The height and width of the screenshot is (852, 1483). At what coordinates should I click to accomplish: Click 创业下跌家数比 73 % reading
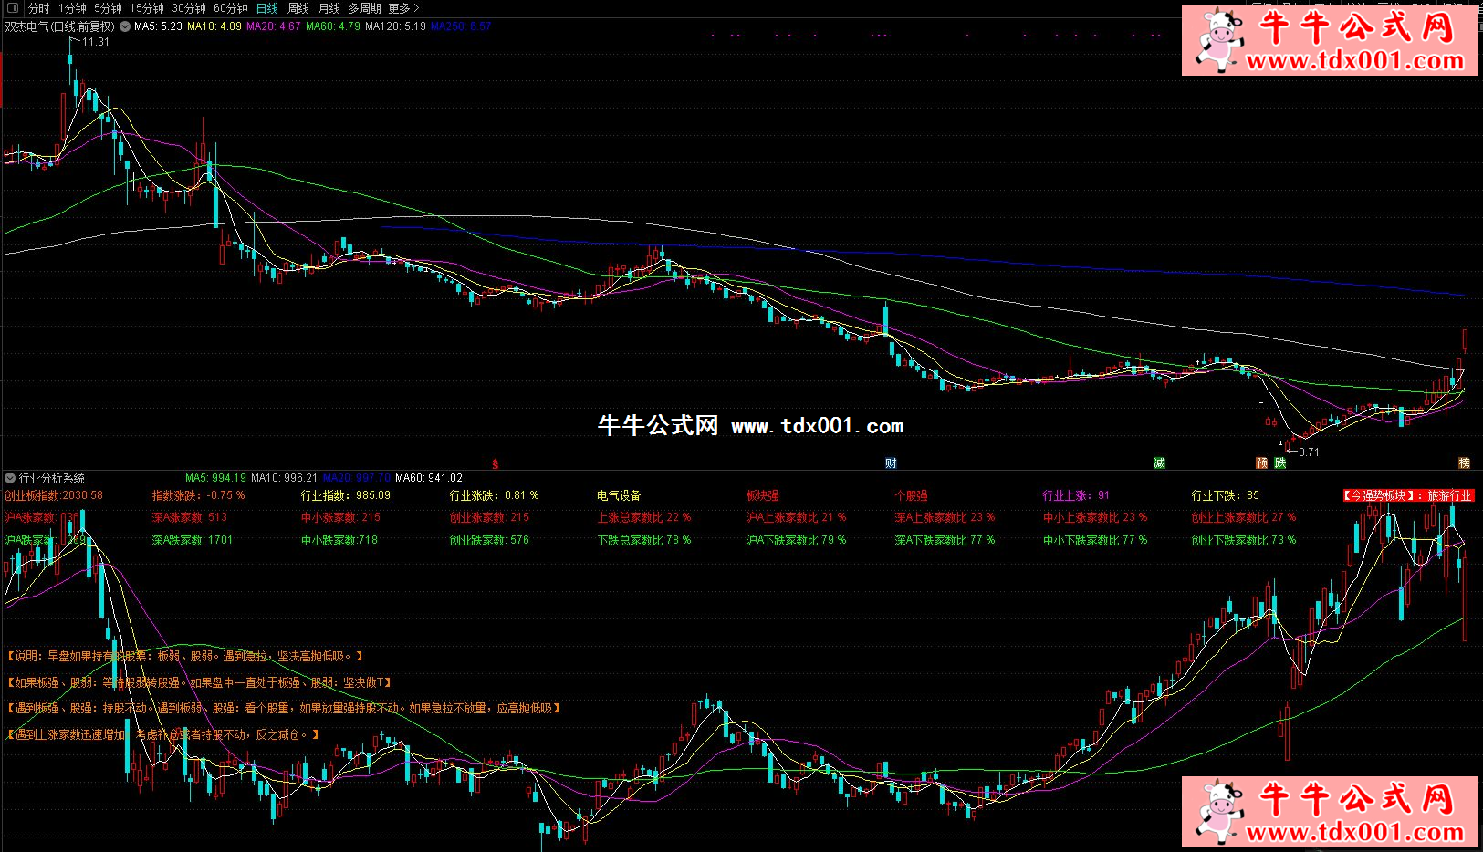pos(1243,540)
